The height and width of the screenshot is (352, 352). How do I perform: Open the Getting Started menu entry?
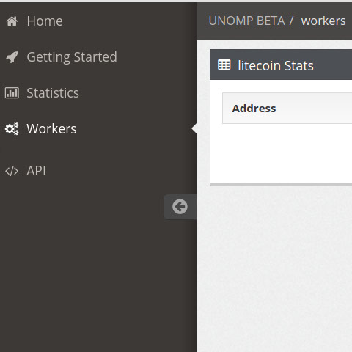click(72, 57)
